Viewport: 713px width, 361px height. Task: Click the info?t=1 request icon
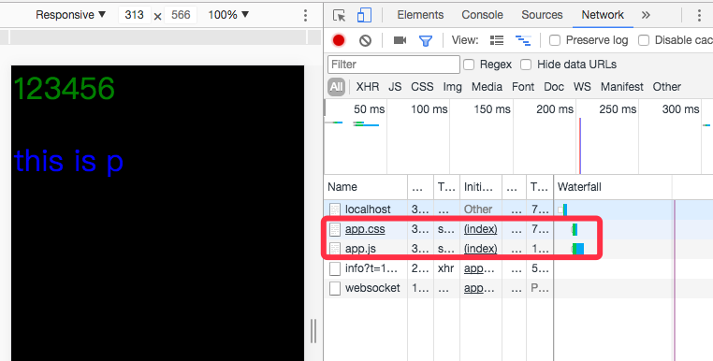[x=335, y=268]
